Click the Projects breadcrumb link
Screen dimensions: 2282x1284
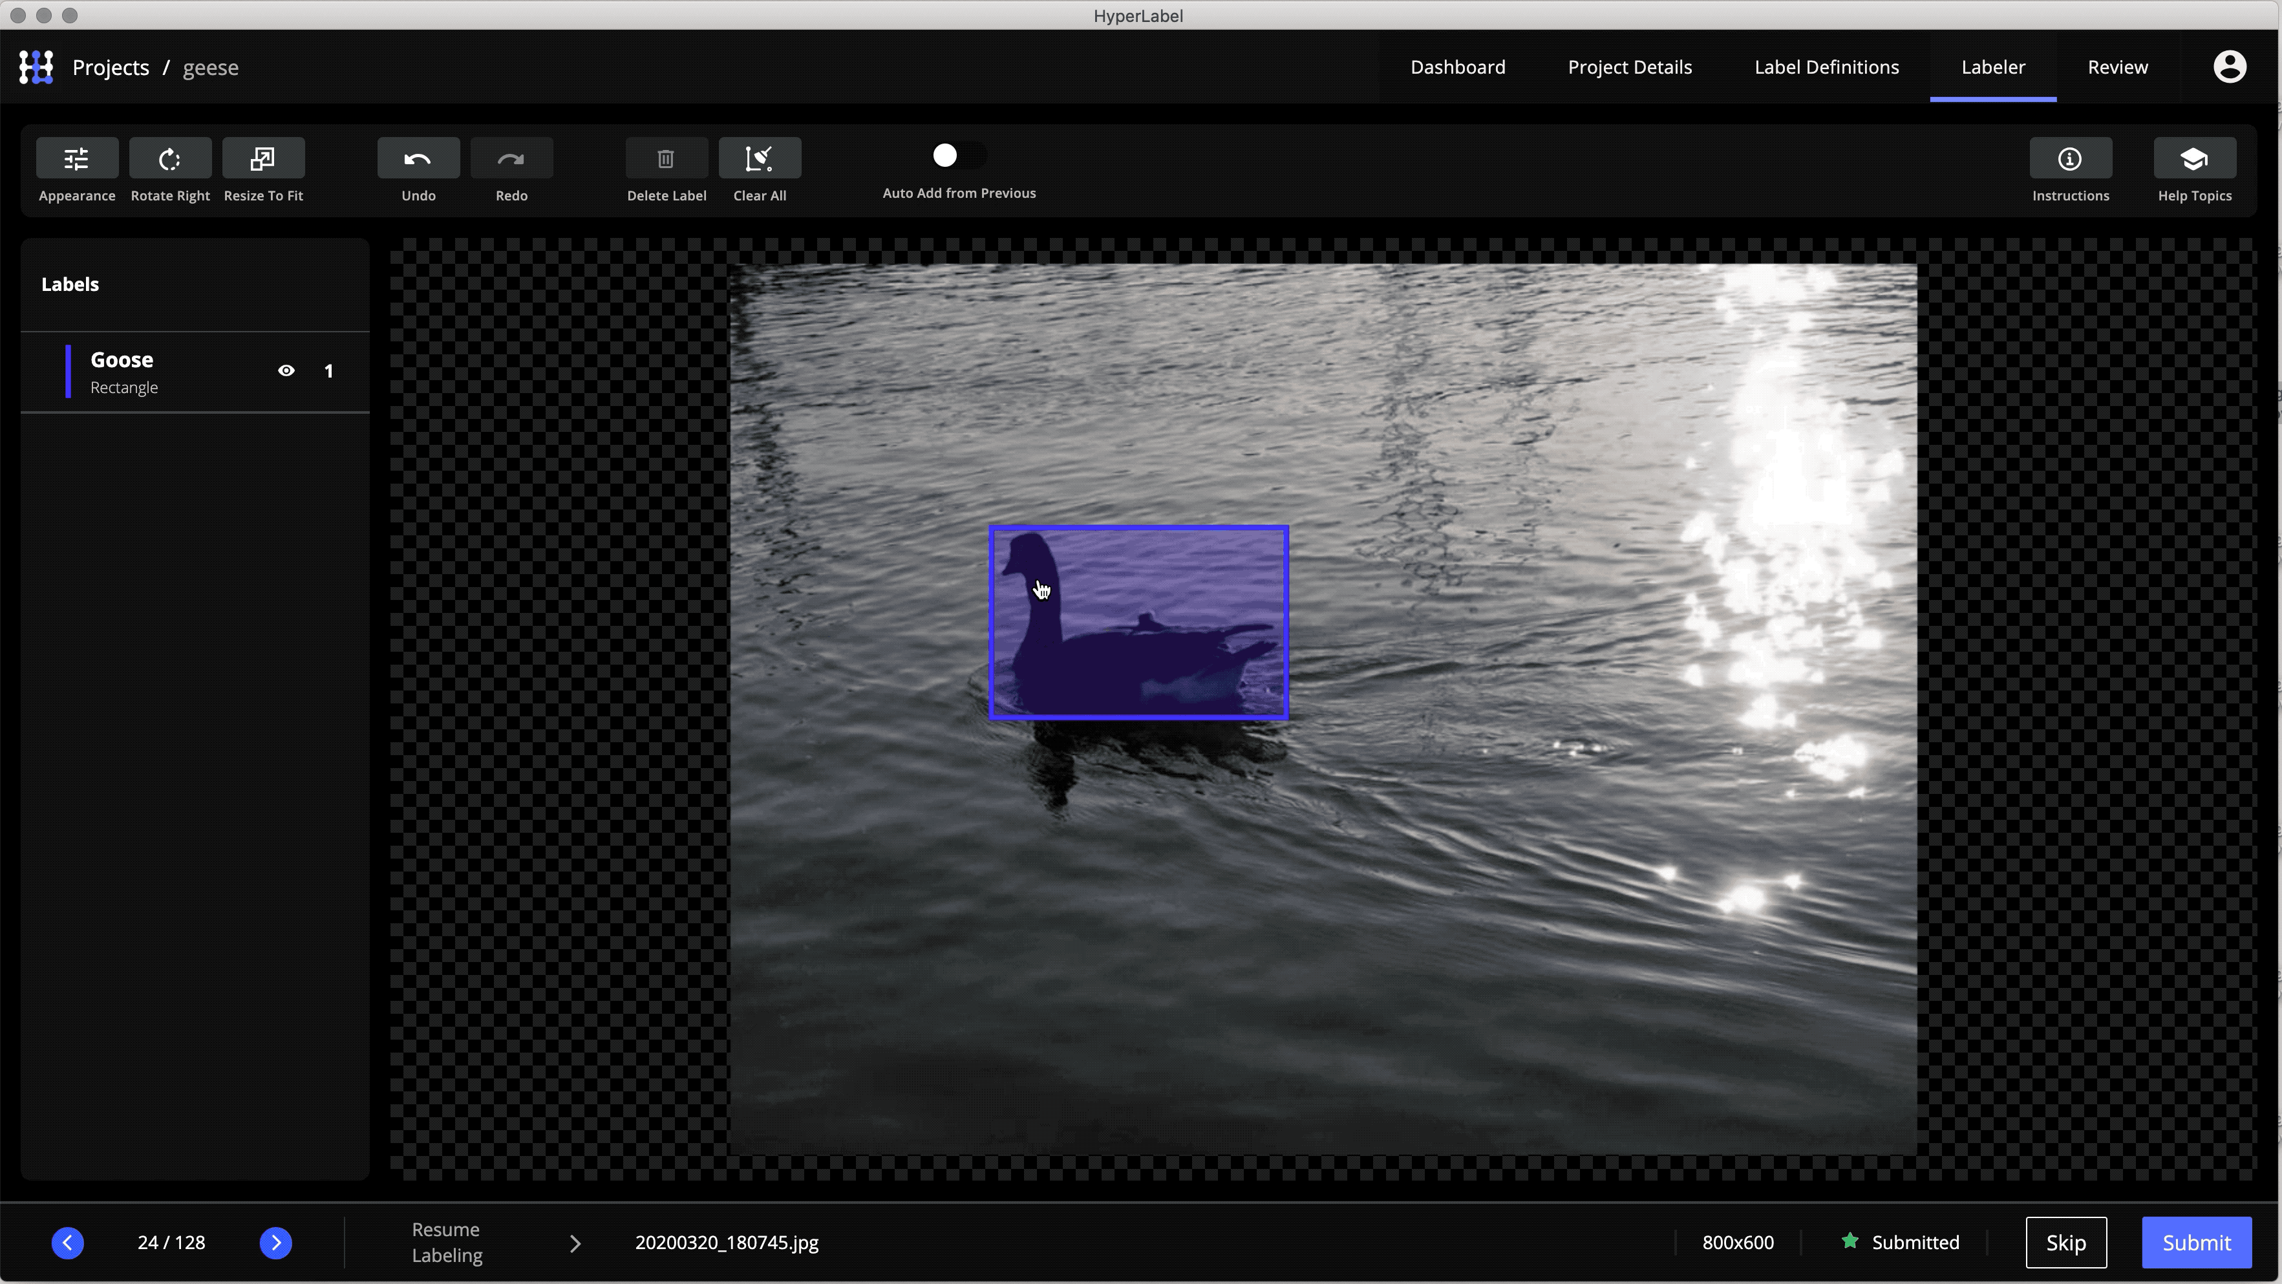[x=111, y=67]
